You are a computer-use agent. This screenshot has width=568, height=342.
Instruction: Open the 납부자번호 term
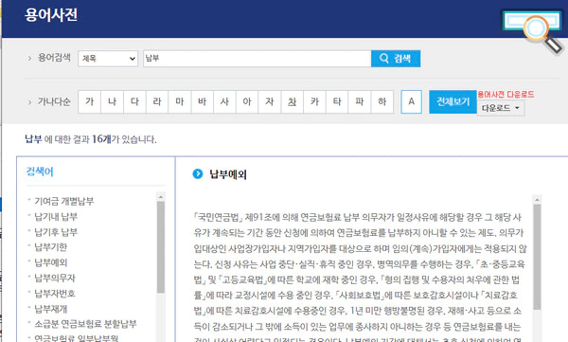click(55, 293)
